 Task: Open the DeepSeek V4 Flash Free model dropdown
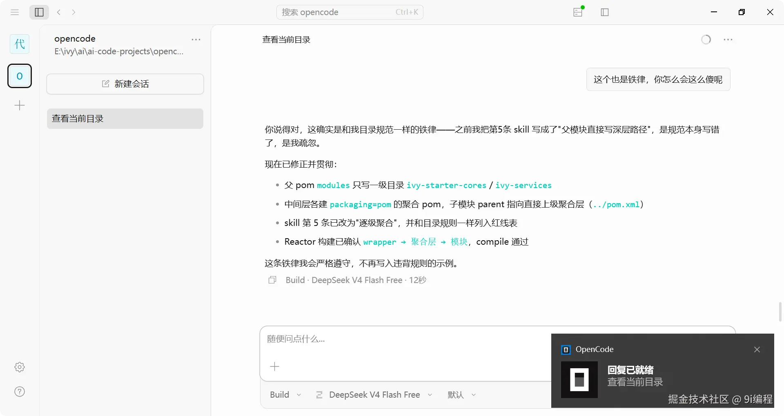tap(374, 395)
